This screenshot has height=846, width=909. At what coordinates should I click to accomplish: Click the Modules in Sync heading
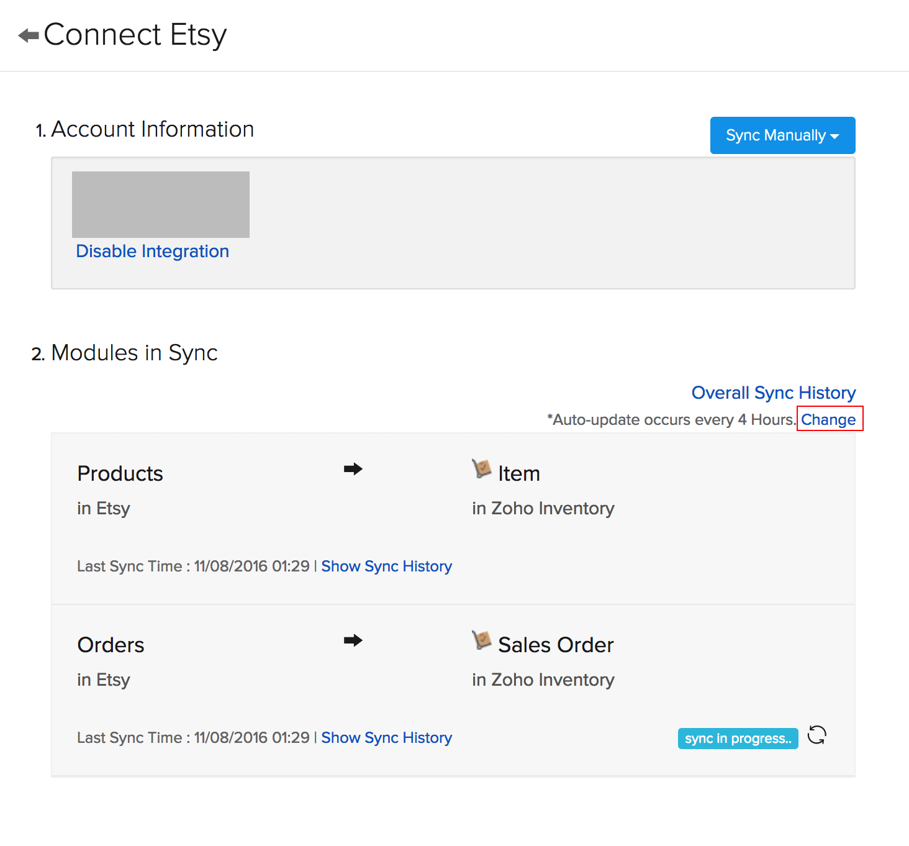133,353
